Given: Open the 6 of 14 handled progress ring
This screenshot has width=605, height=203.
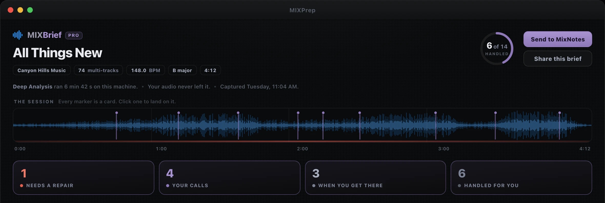Looking at the screenshot, I should (497, 48).
